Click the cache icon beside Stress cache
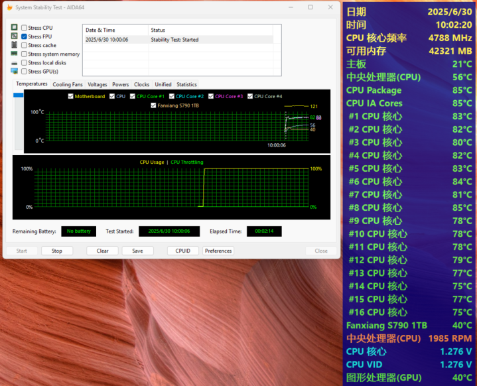The image size is (477, 386). (14, 45)
